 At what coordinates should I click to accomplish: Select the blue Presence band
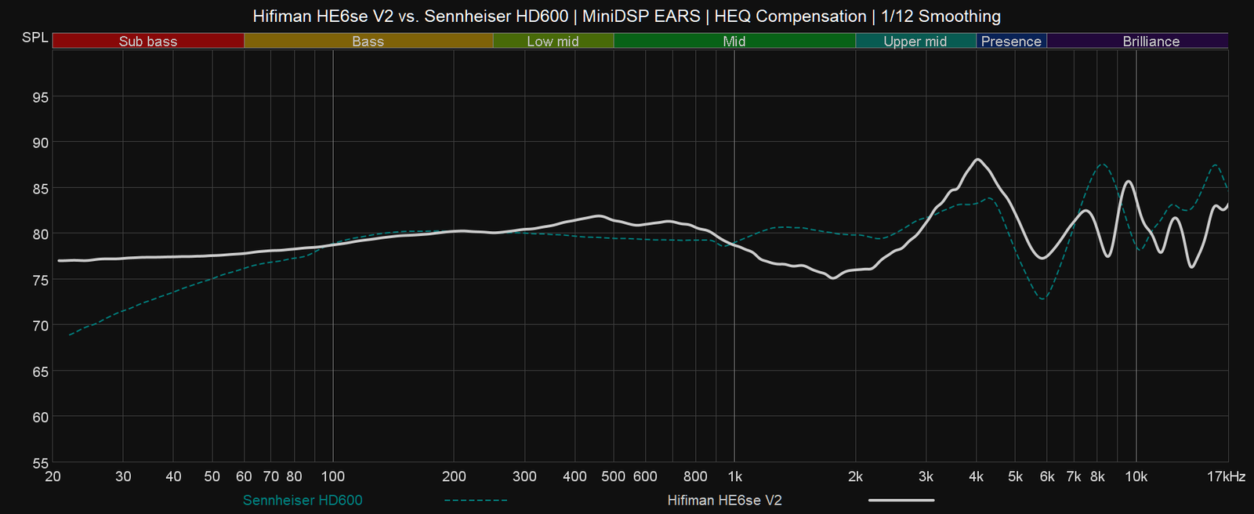click(1011, 42)
